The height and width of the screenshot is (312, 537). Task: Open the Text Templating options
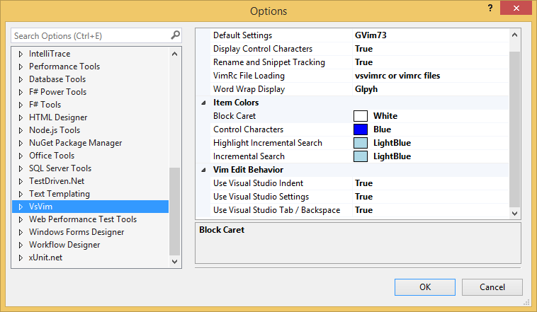59,194
